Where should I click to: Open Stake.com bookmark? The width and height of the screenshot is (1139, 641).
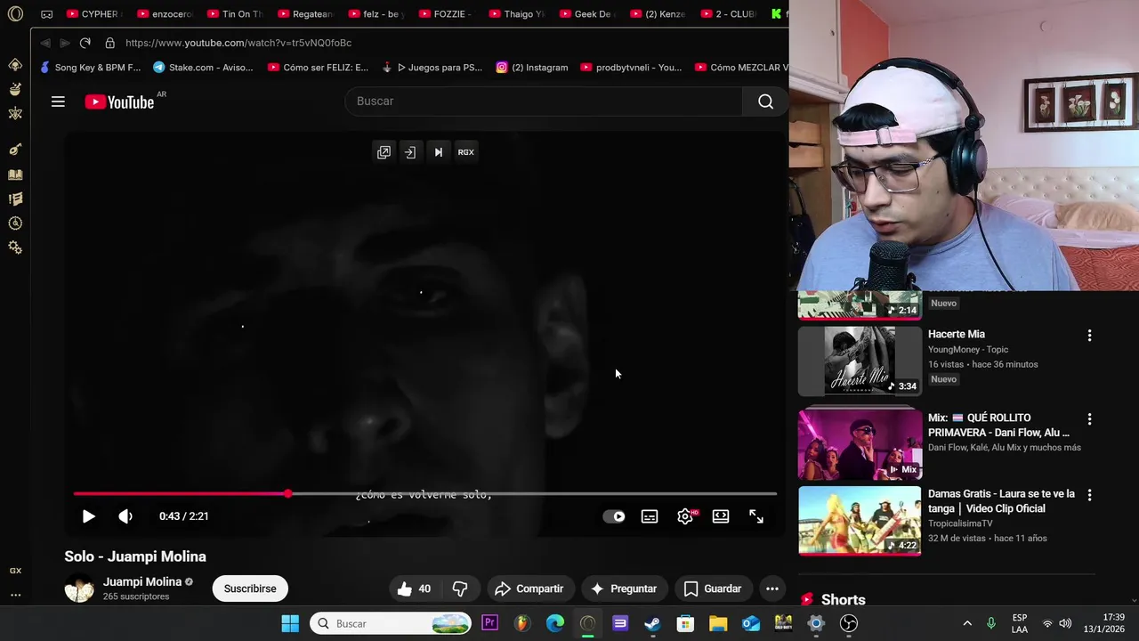click(203, 67)
